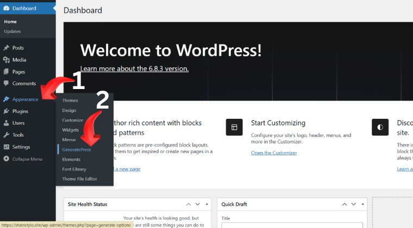
Task: Click the Media icon in sidebar
Action: (7, 60)
